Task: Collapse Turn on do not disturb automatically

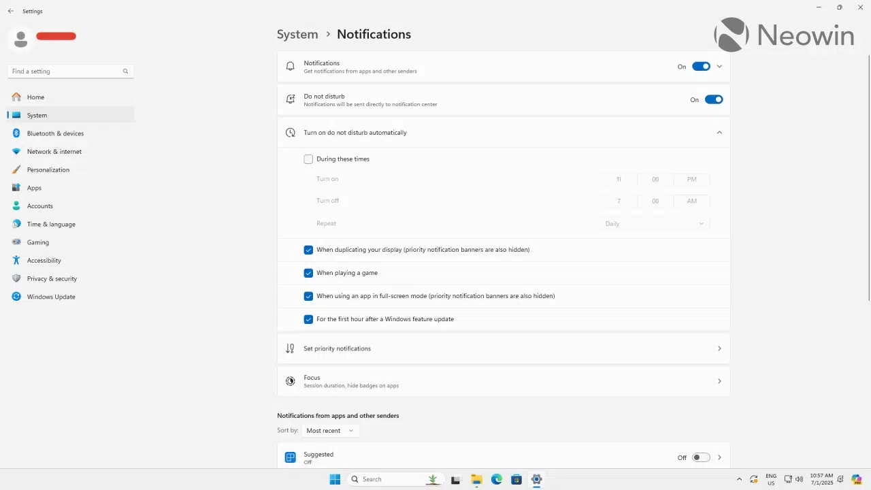Action: pyautogui.click(x=719, y=133)
